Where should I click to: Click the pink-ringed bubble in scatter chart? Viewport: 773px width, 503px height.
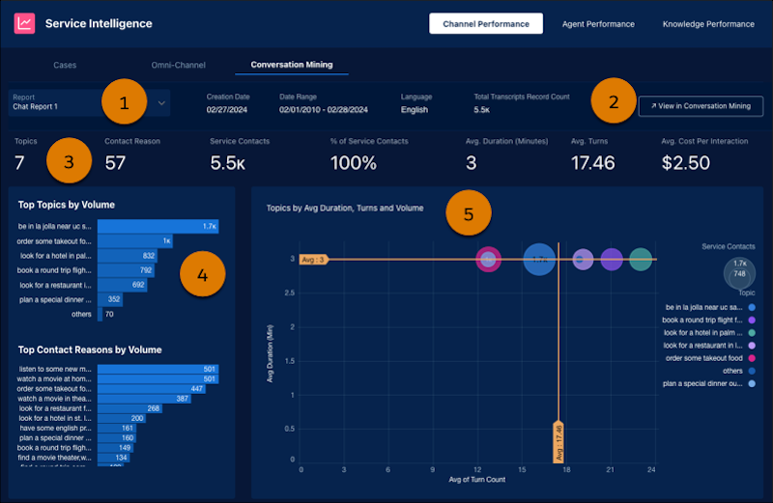tap(488, 259)
